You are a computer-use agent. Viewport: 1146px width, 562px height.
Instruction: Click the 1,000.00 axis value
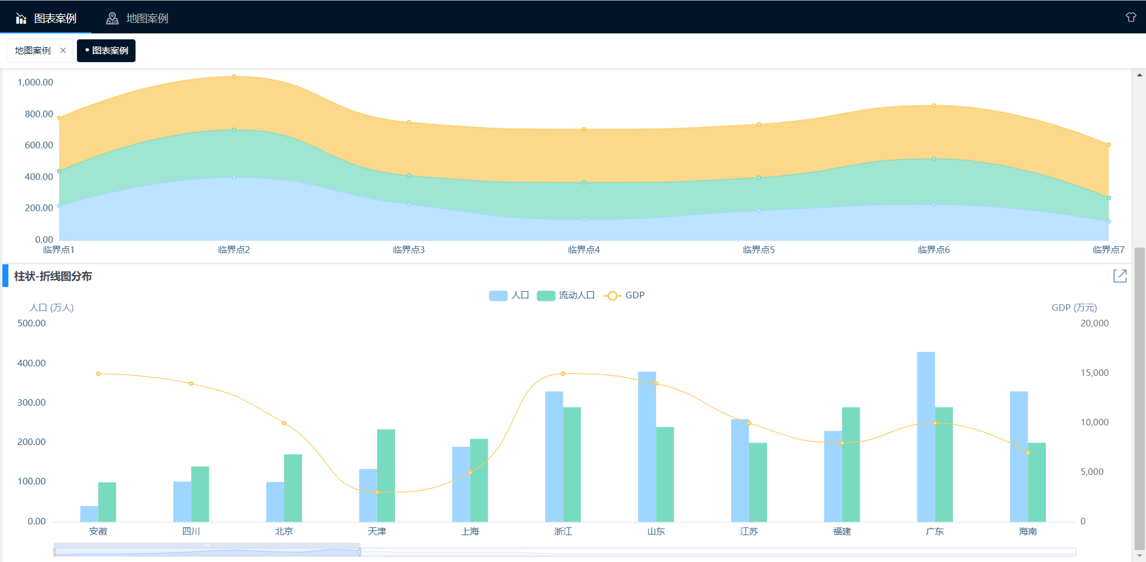point(35,82)
